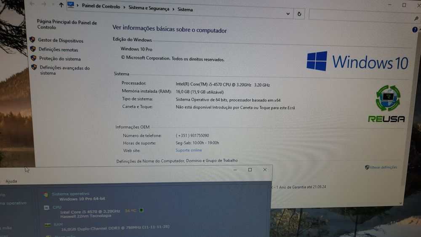Click shield icon beside Proteção do sistema

point(33,58)
